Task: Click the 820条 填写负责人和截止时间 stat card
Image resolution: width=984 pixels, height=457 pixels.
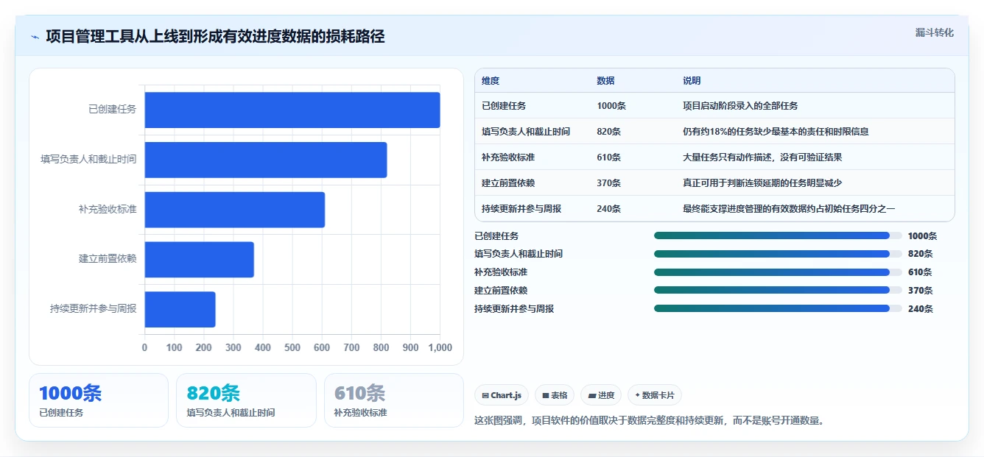Action: (246, 400)
